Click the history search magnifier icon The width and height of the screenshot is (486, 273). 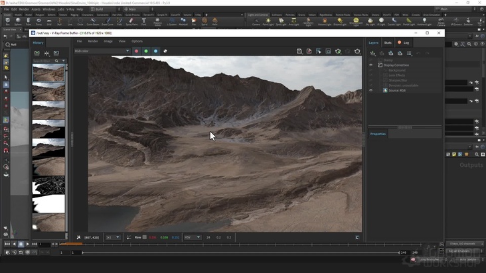(56, 61)
